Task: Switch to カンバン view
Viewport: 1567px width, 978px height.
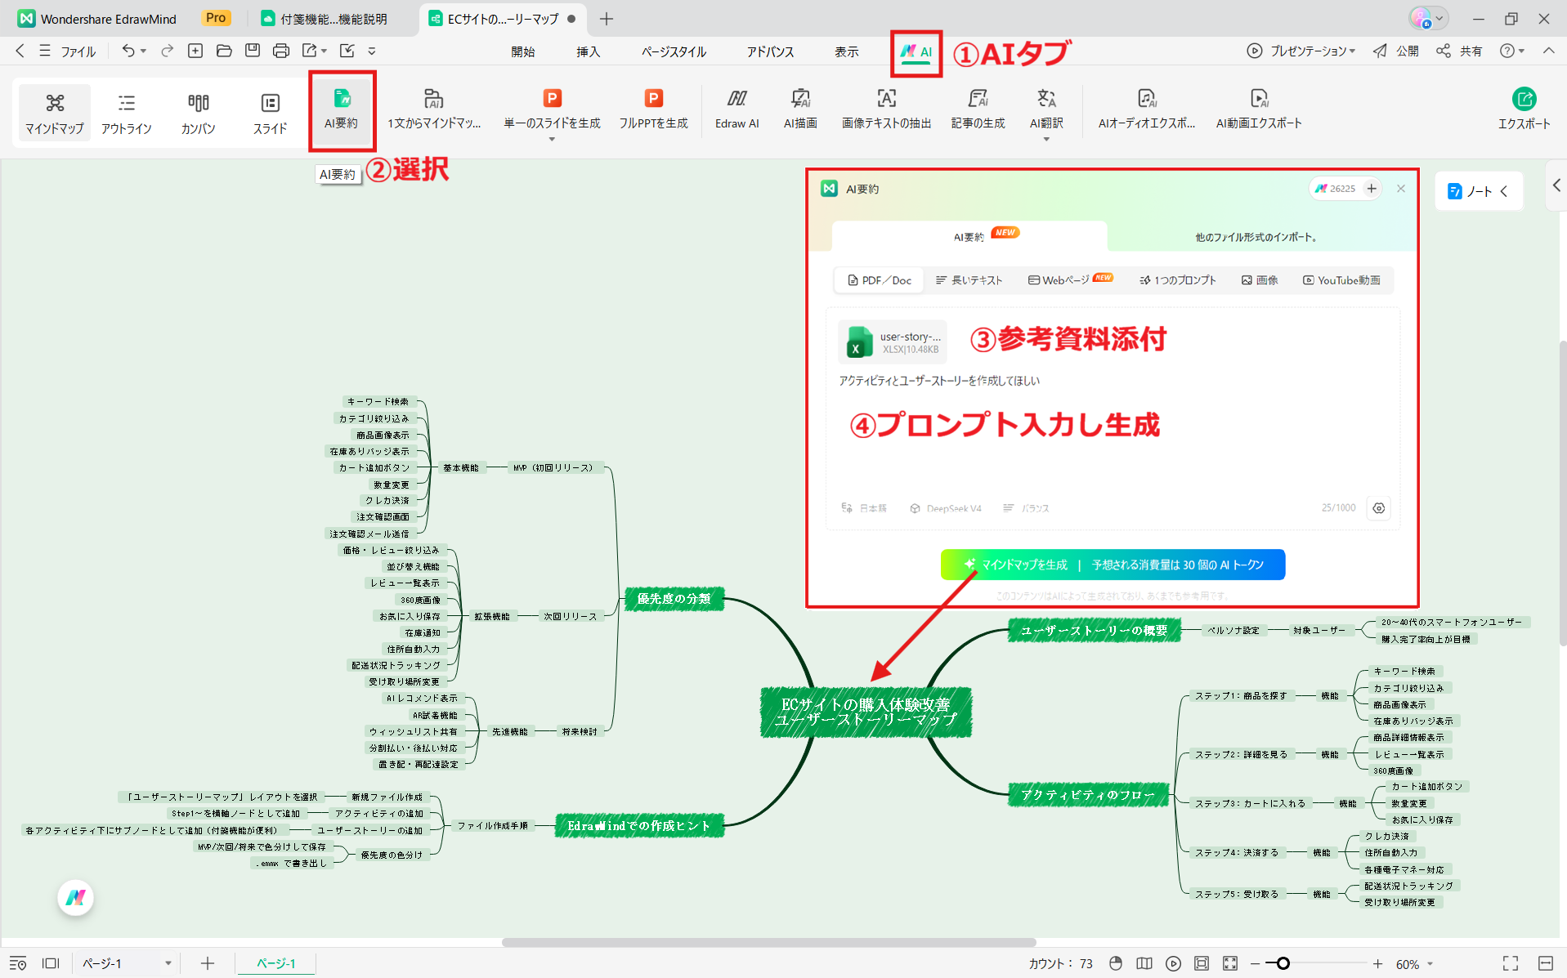Action: click(x=199, y=113)
